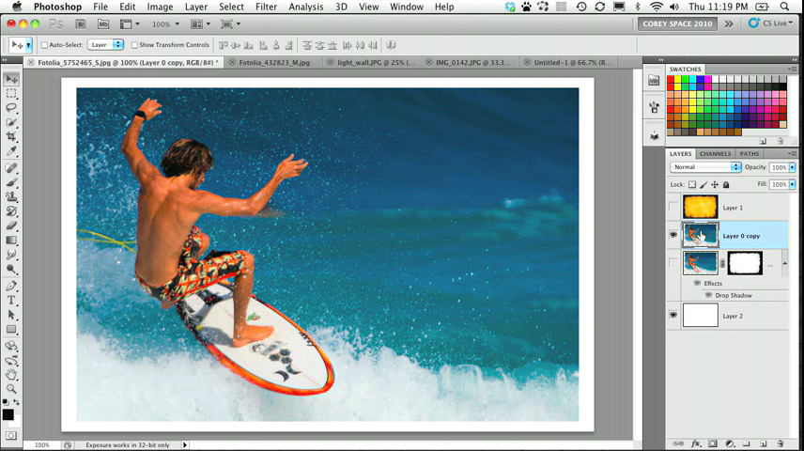Open status bar info arrow
The image size is (804, 451).
pos(185,444)
